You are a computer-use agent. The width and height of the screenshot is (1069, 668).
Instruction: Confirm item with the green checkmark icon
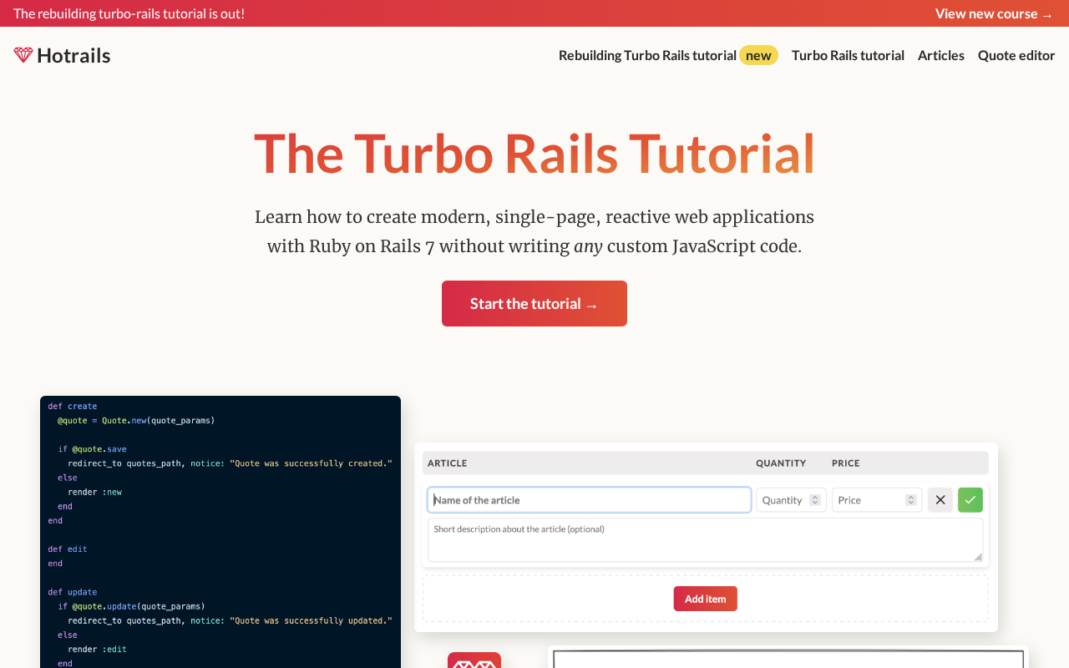[x=970, y=500]
